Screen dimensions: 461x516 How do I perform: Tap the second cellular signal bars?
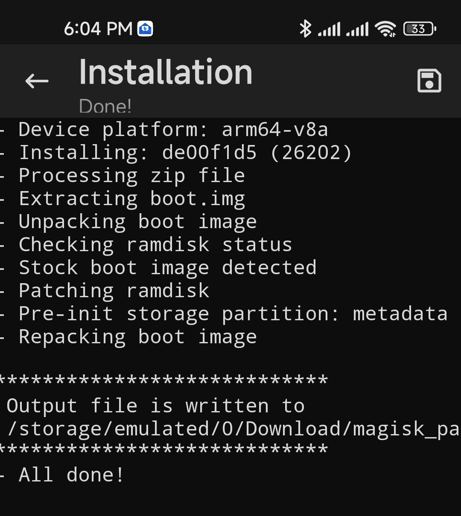pyautogui.click(x=357, y=29)
